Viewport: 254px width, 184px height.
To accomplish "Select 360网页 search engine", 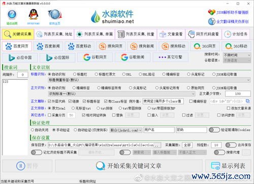I will (205, 46).
